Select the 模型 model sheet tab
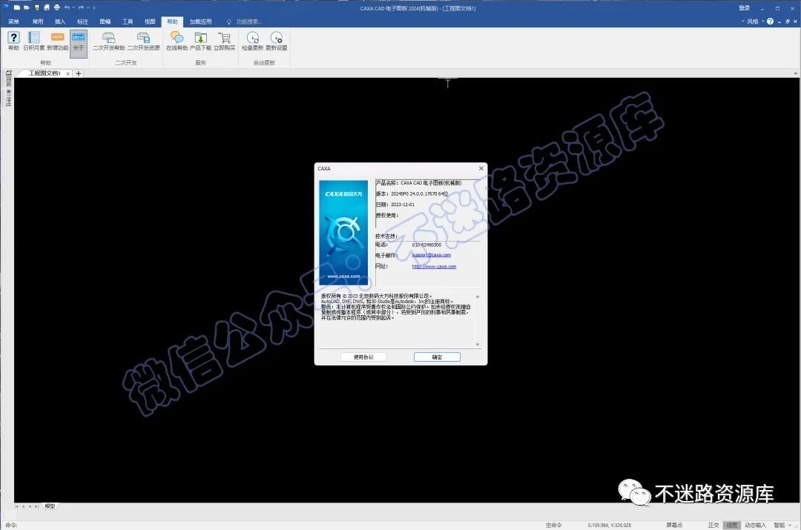Viewport: 801px width, 530px height. pyautogui.click(x=50, y=506)
